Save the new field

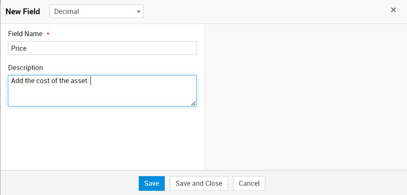151,183
